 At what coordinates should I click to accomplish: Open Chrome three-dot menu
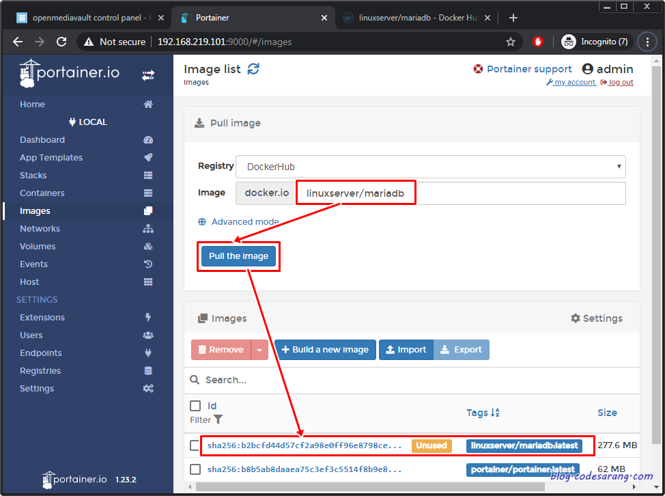tap(647, 42)
